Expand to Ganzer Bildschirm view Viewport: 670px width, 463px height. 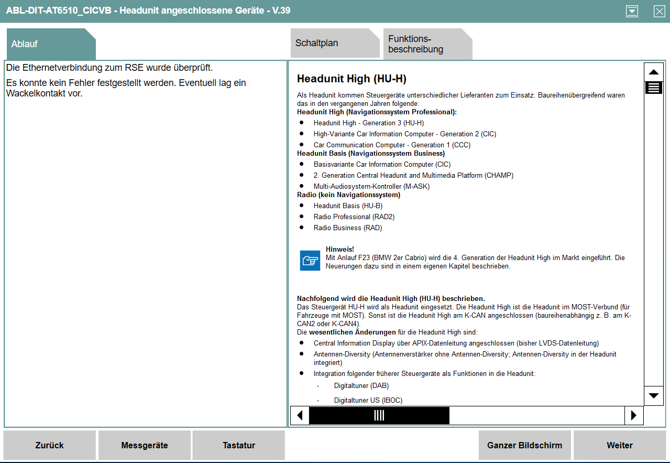(x=524, y=445)
